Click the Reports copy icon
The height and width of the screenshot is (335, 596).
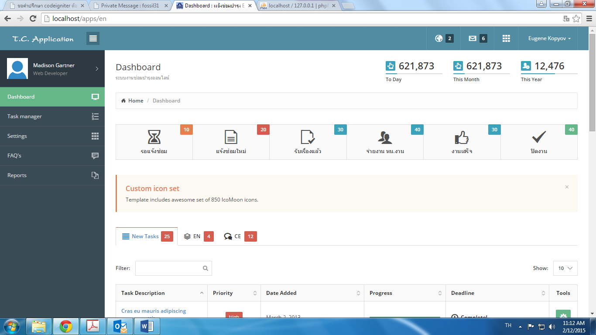pyautogui.click(x=95, y=175)
